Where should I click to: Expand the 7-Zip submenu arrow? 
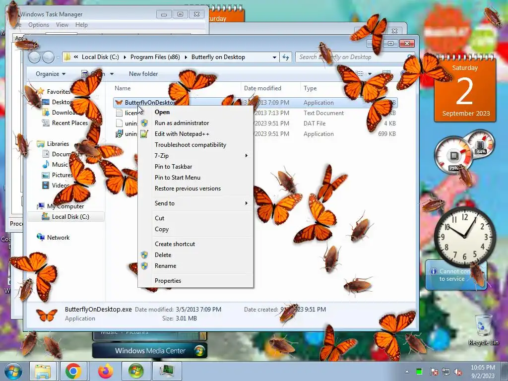(x=246, y=156)
